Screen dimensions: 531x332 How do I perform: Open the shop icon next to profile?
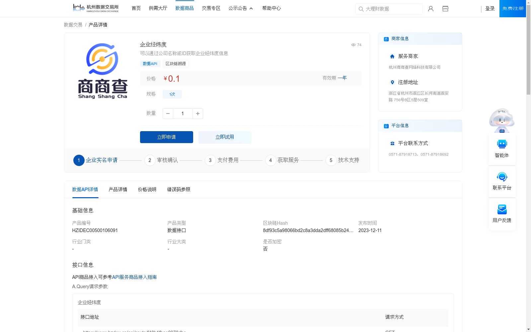point(445,9)
